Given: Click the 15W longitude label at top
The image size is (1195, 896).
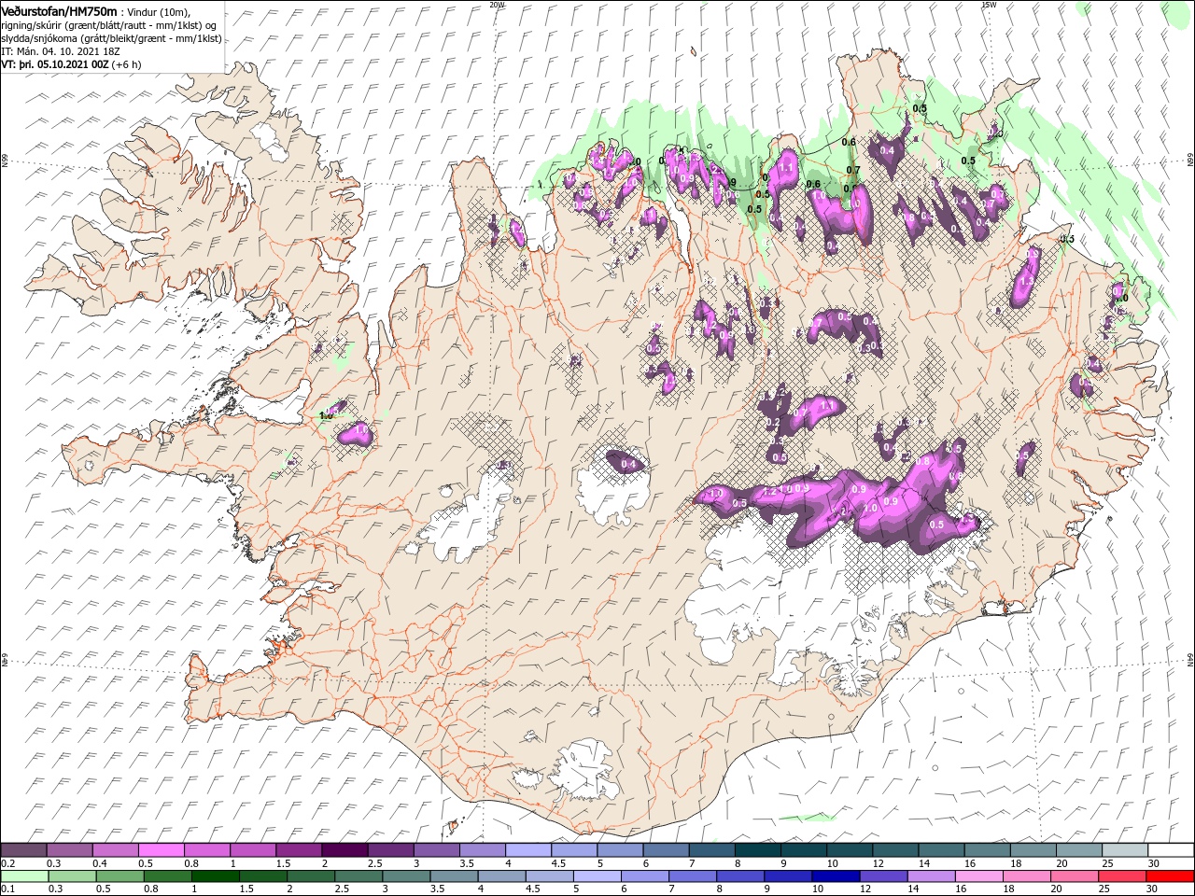Looking at the screenshot, I should 989,5.
